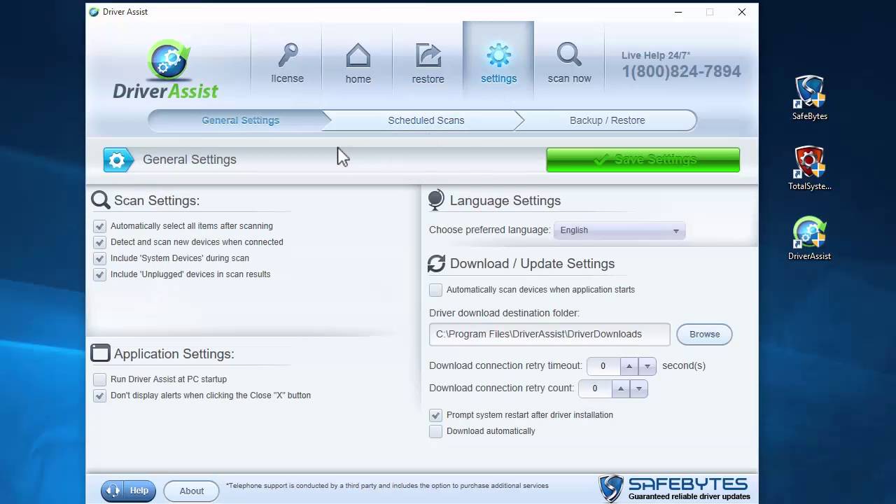Click driver download destination folder field

(549, 334)
